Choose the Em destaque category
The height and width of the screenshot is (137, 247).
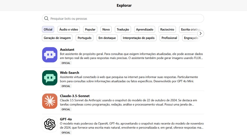(x=107, y=38)
